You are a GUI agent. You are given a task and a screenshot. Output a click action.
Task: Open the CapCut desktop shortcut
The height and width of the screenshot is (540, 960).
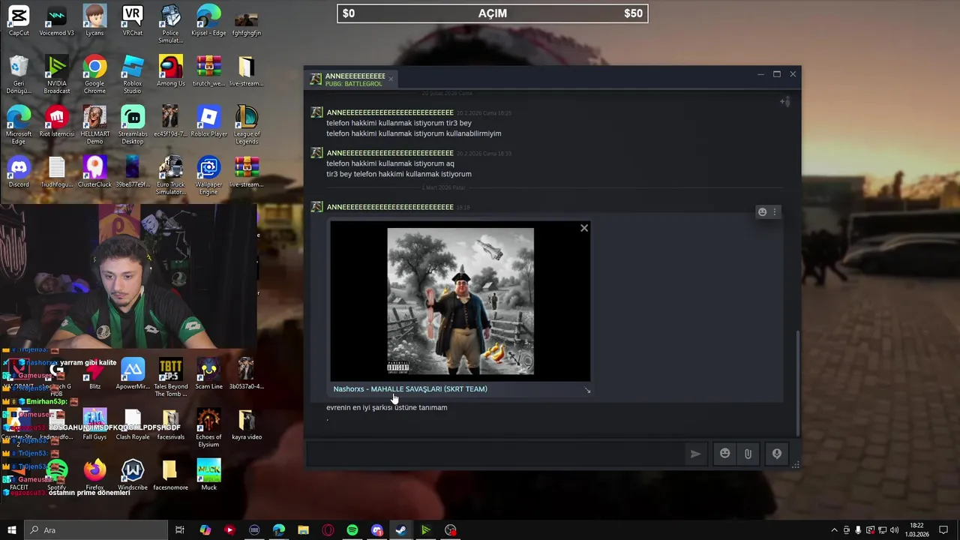point(19,21)
